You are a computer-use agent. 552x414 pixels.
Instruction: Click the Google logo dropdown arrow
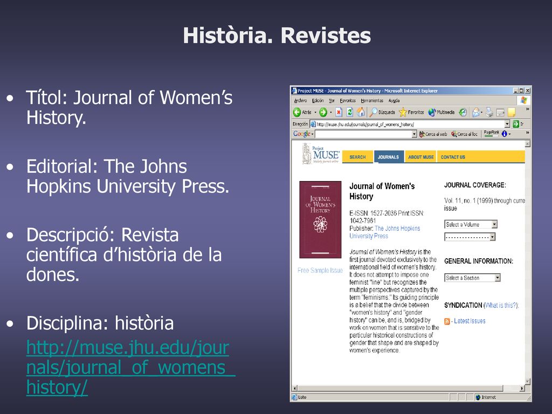(312, 134)
